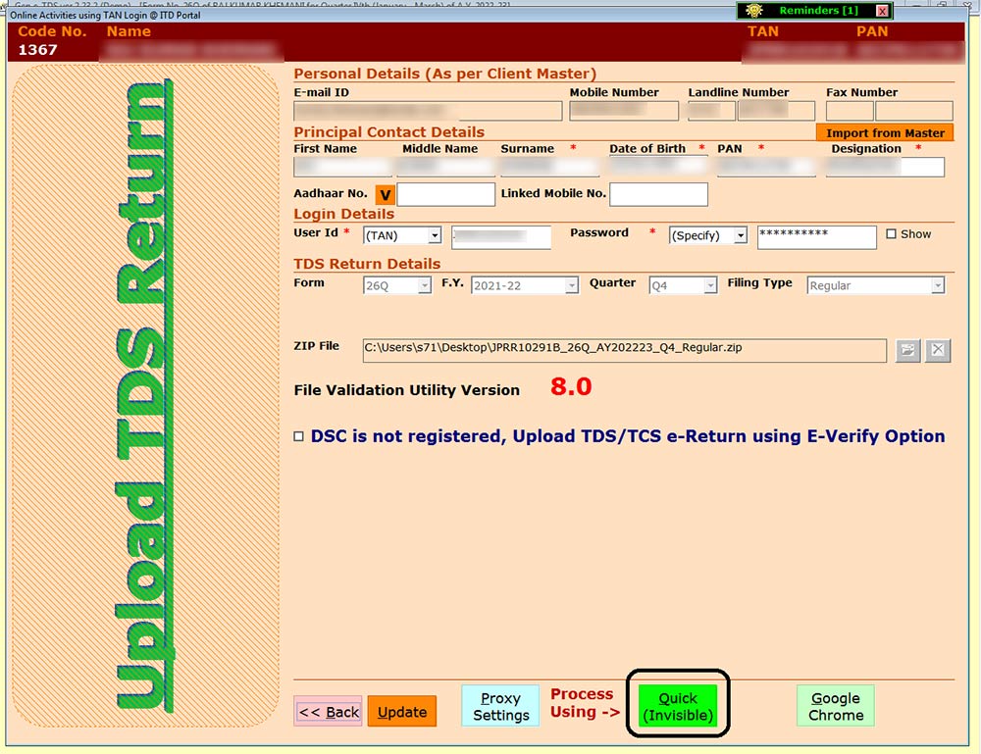The image size is (981, 754).
Task: Enable the Show password checkbox
Action: pos(891,234)
